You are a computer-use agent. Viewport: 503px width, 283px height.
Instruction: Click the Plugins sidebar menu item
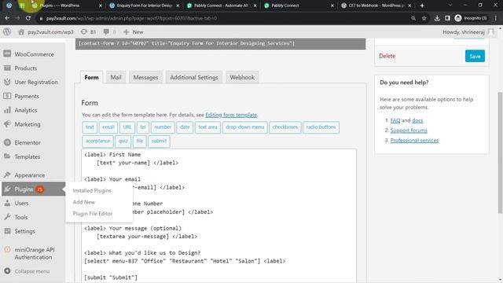coord(33,189)
